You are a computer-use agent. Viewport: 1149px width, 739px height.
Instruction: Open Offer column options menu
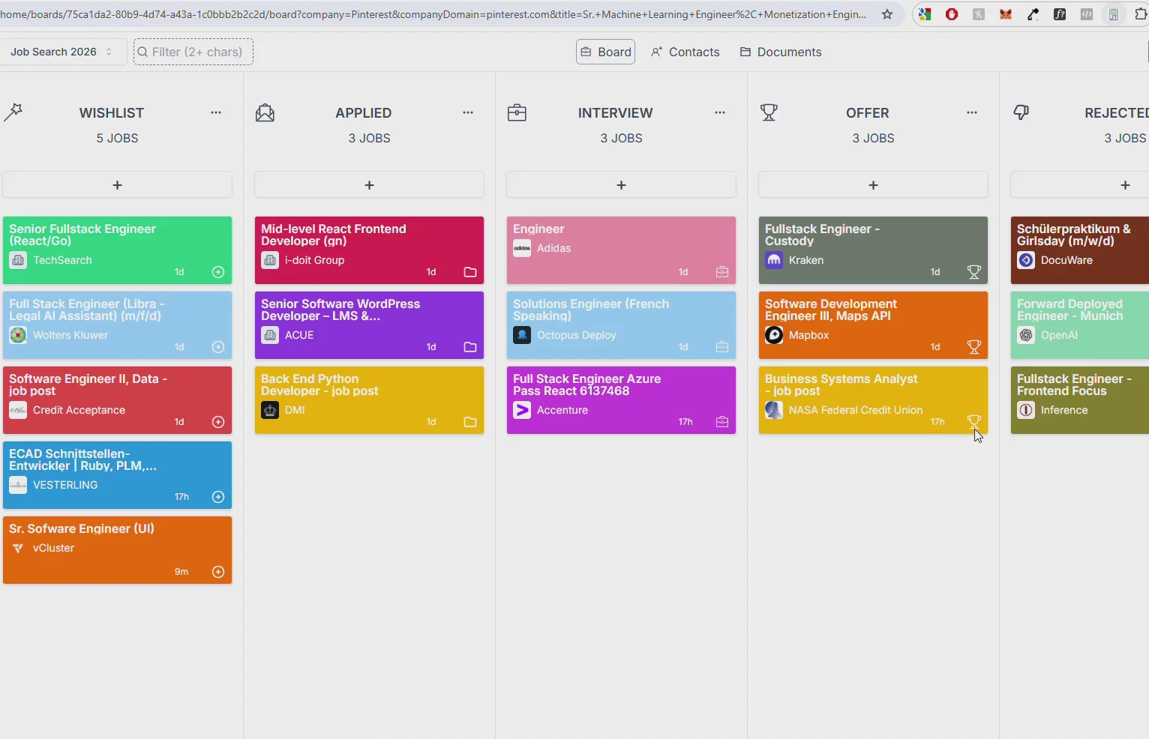972,112
